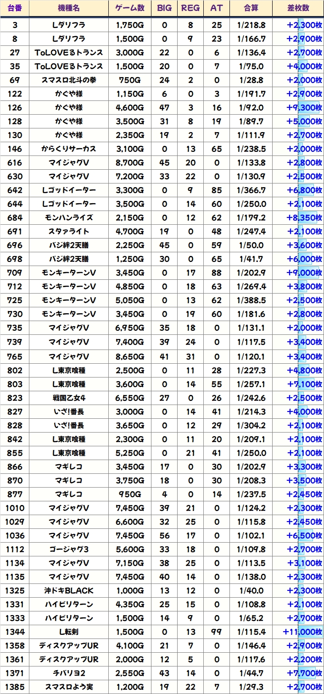Click machine number 1010
This screenshot has width=324, height=694.
tap(15, 508)
